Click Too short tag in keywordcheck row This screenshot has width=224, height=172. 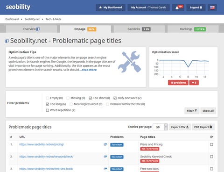click(117, 157)
